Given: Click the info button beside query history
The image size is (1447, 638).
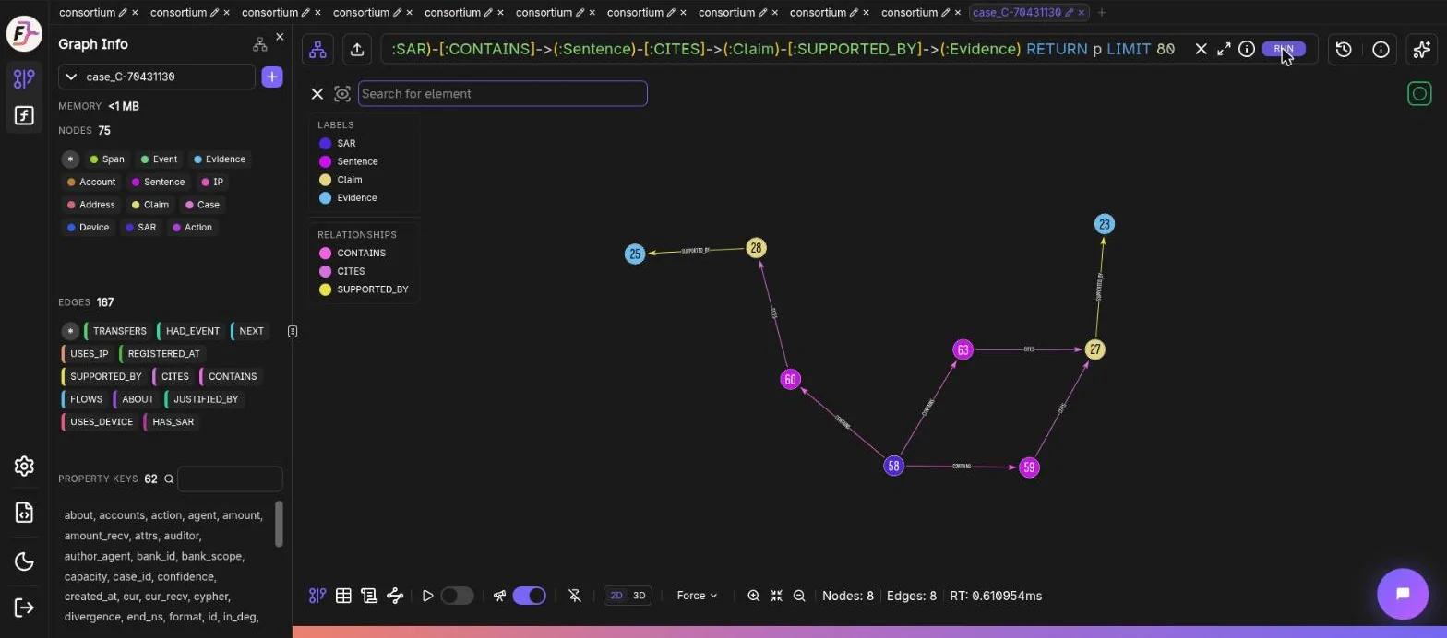Looking at the screenshot, I should (x=1381, y=50).
